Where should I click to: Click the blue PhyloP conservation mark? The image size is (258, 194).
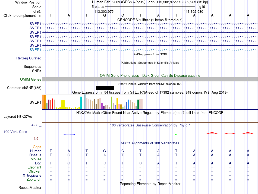(70, 134)
